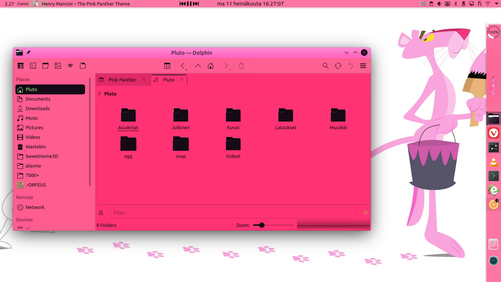
Task: Launch Vivaldi from the dock
Action: click(x=494, y=133)
